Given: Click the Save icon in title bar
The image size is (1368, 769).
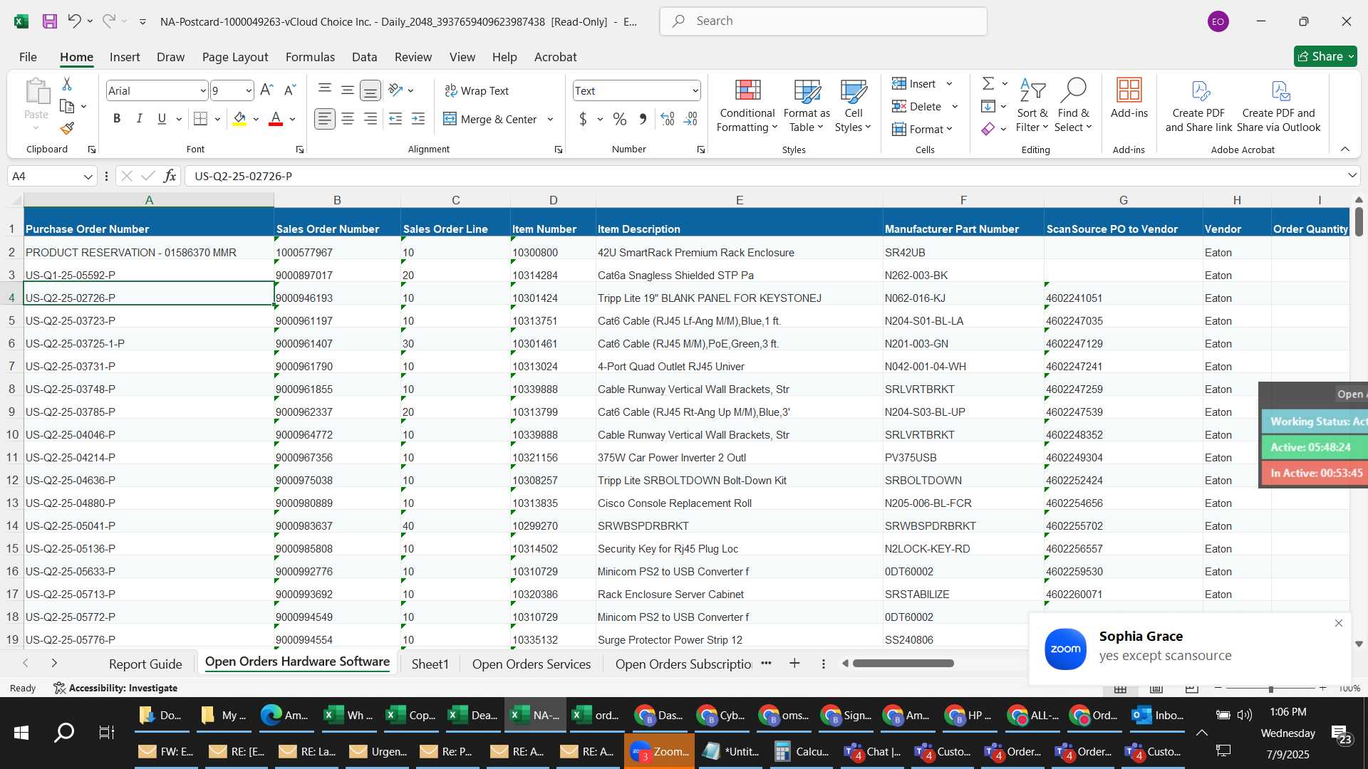Looking at the screenshot, I should pyautogui.click(x=49, y=21).
